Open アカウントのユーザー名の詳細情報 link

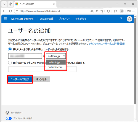[x=107, y=44]
